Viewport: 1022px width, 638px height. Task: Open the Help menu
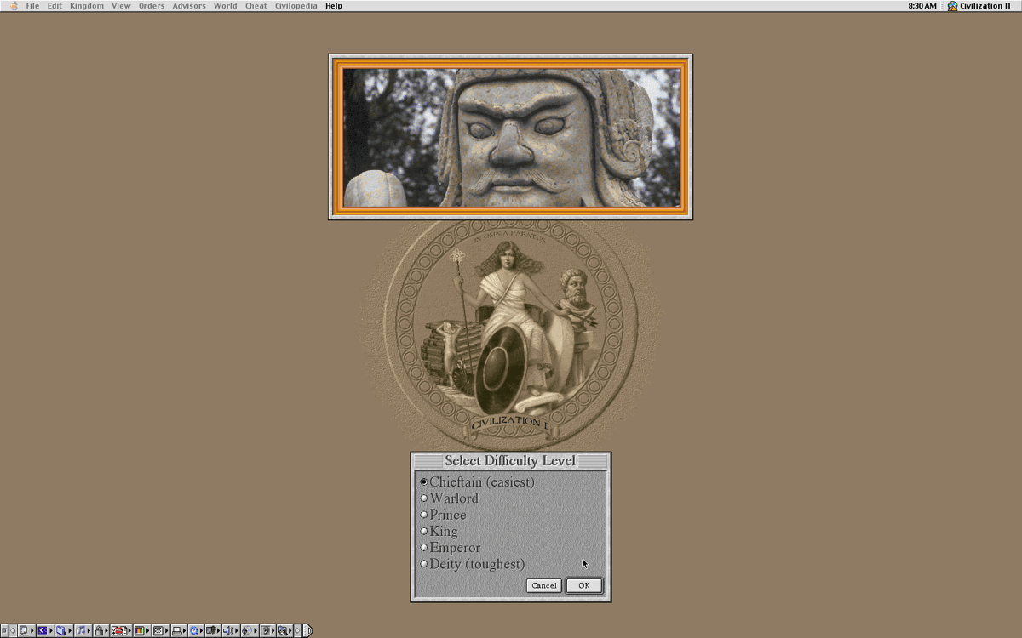[334, 6]
